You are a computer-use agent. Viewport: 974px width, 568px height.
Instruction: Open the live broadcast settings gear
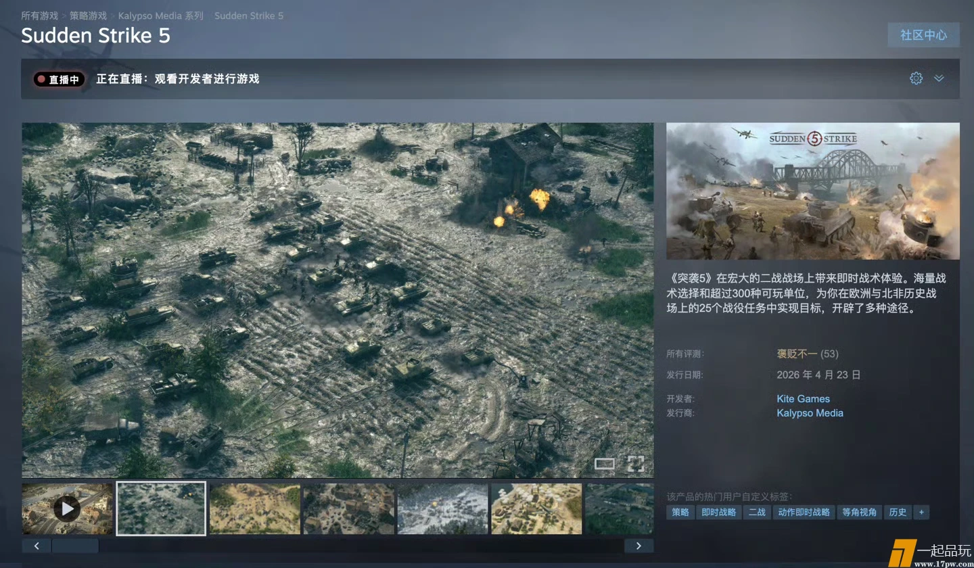coord(916,78)
